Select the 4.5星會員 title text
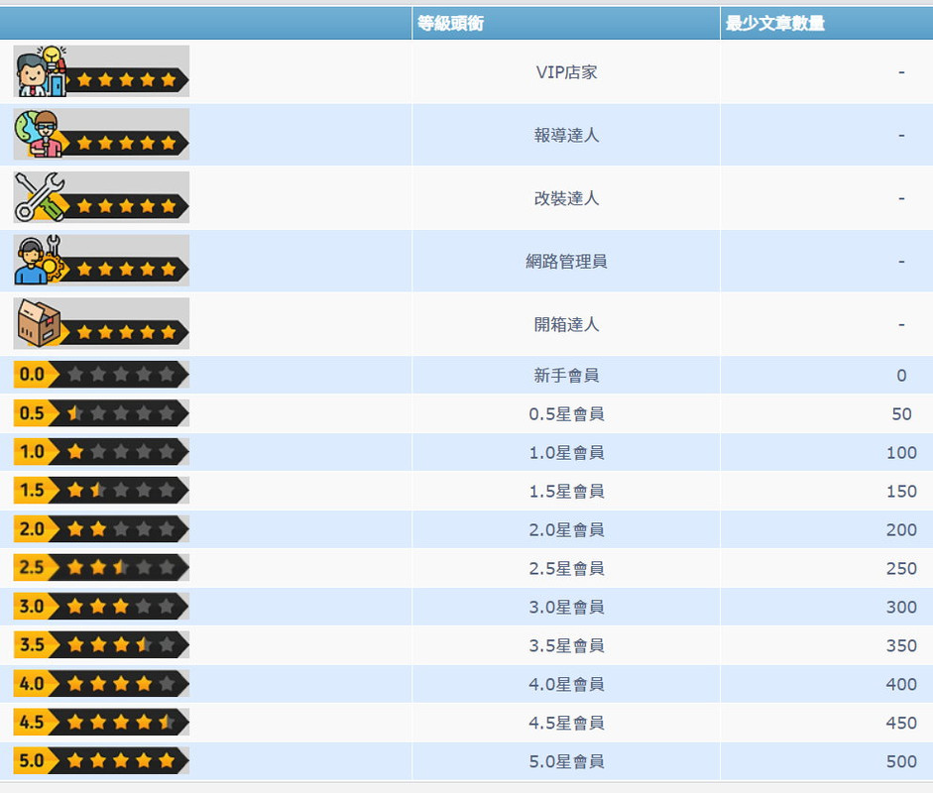 [x=566, y=724]
